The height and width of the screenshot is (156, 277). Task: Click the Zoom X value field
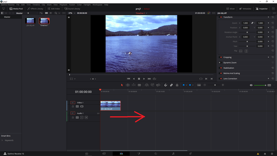(245, 23)
